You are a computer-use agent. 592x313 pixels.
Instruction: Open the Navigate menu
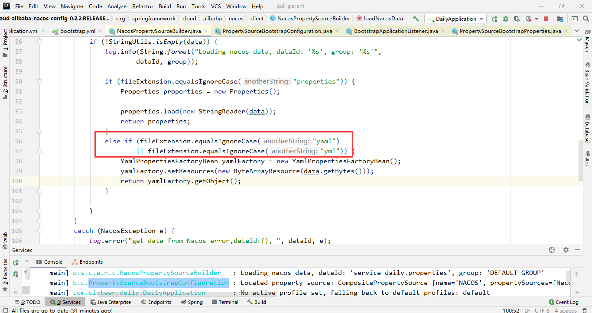tap(72, 6)
